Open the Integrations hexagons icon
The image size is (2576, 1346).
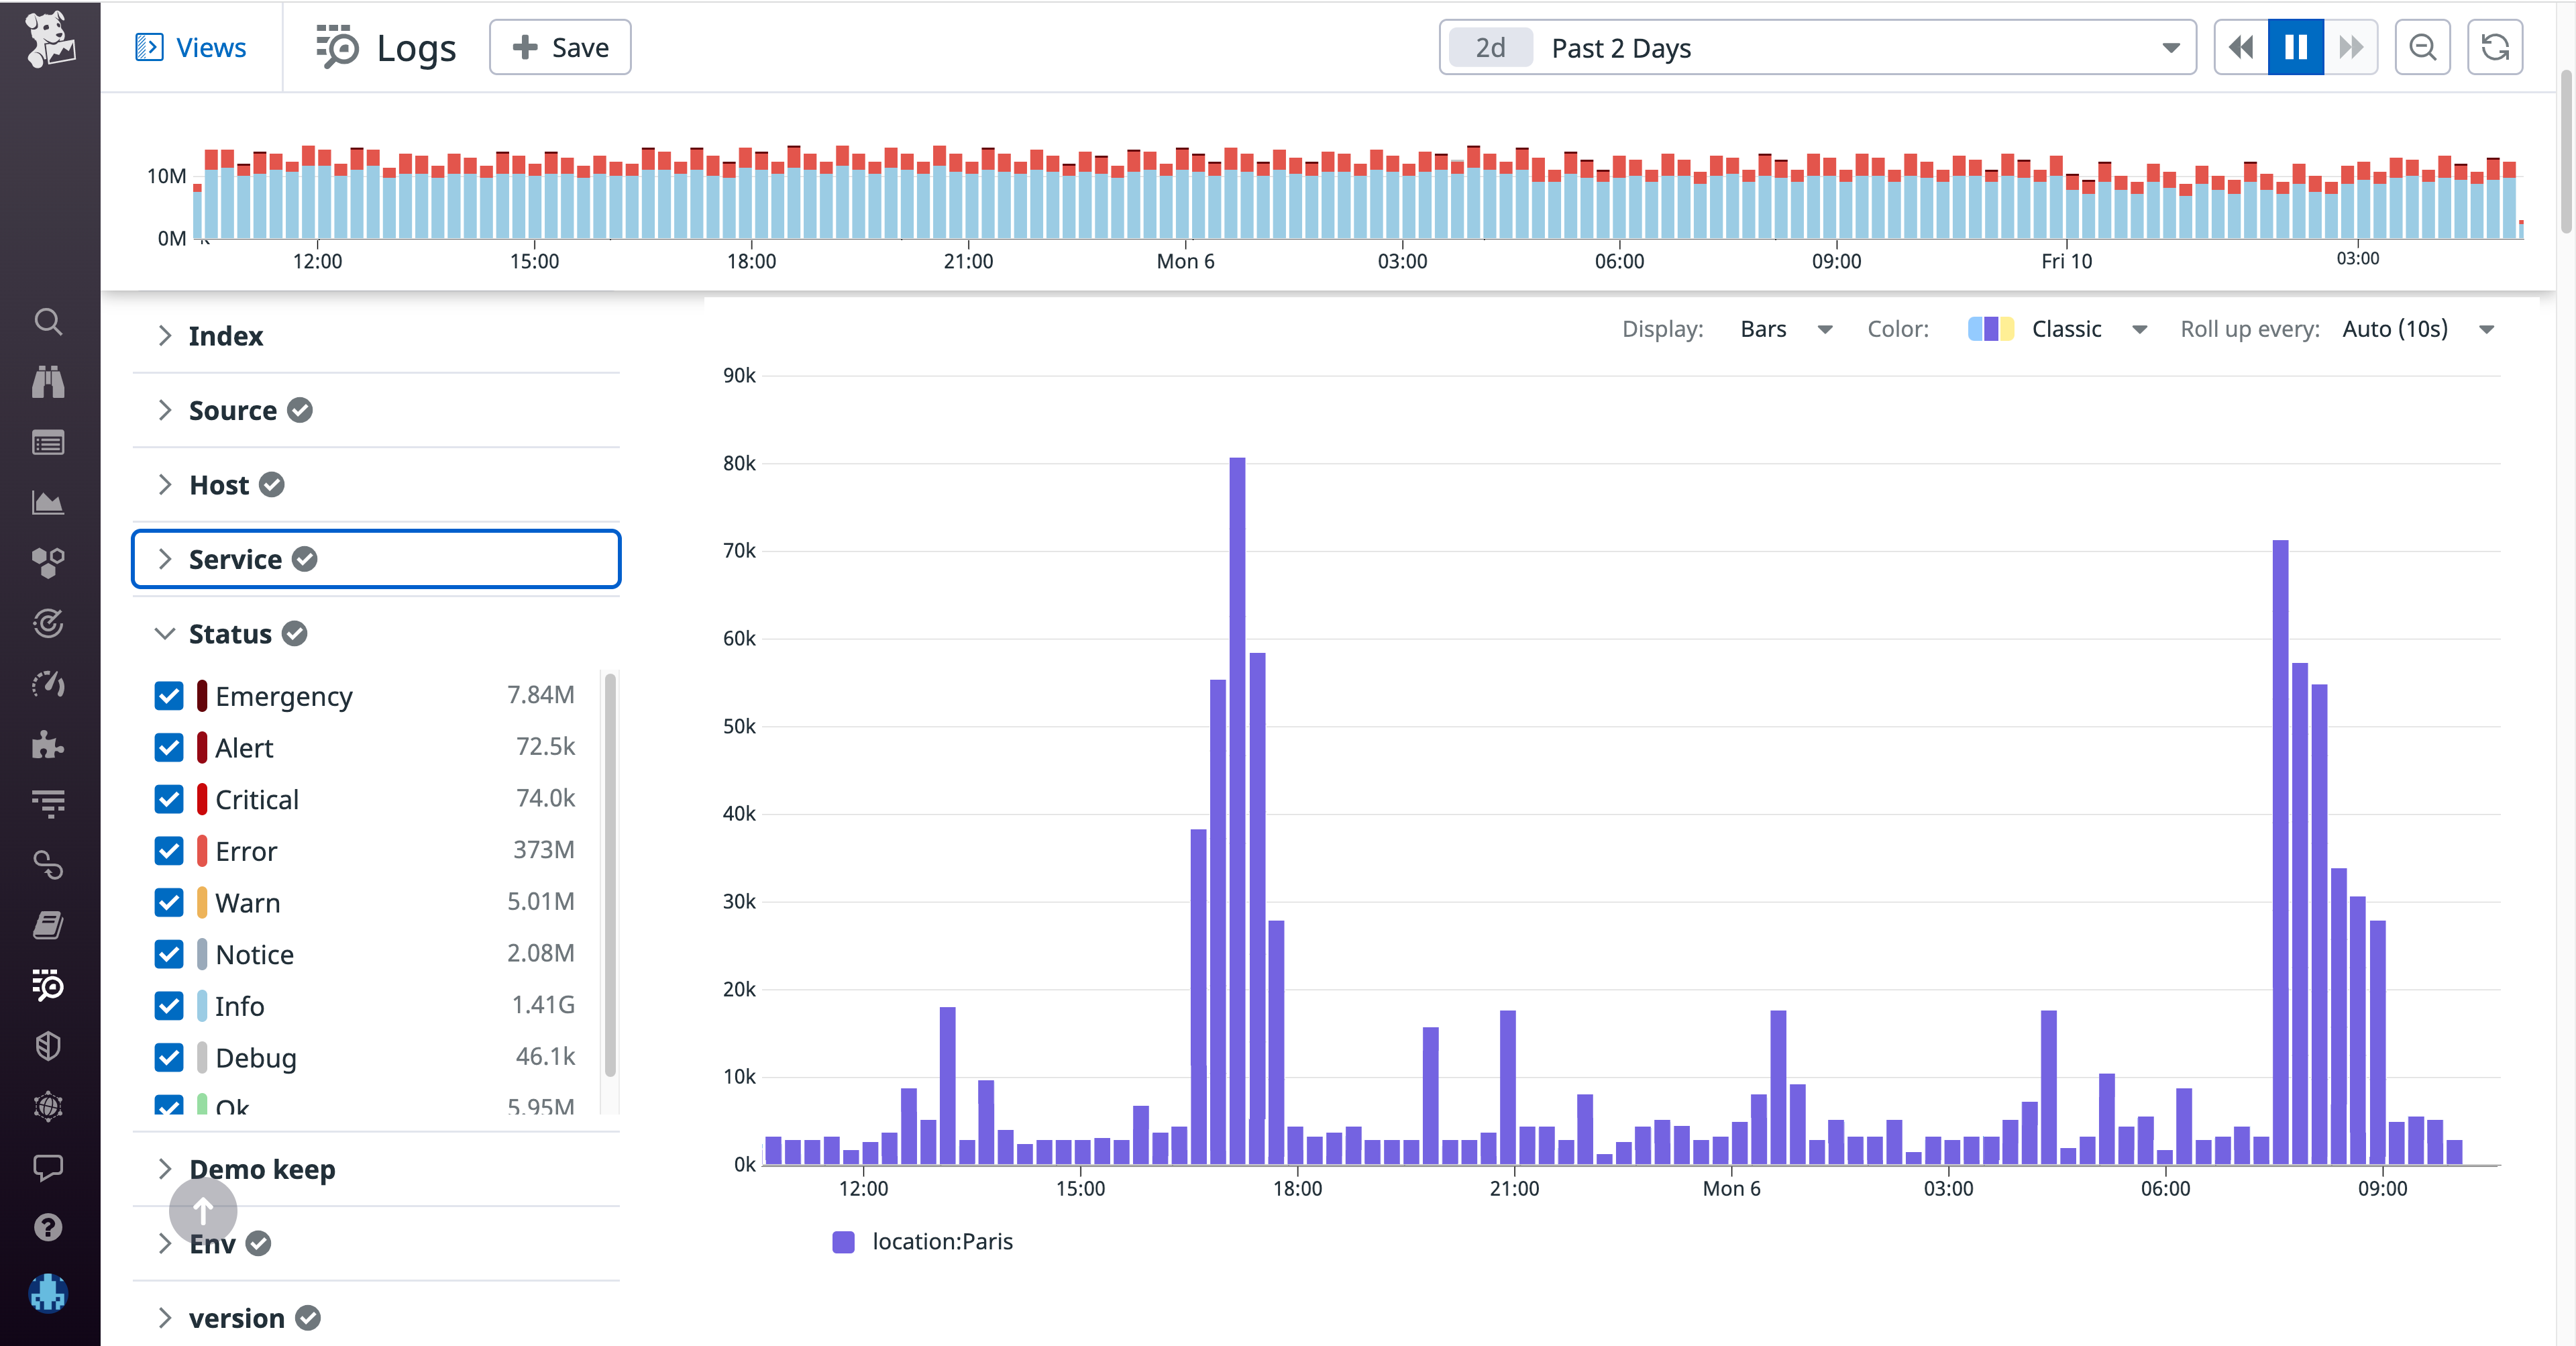(48, 563)
